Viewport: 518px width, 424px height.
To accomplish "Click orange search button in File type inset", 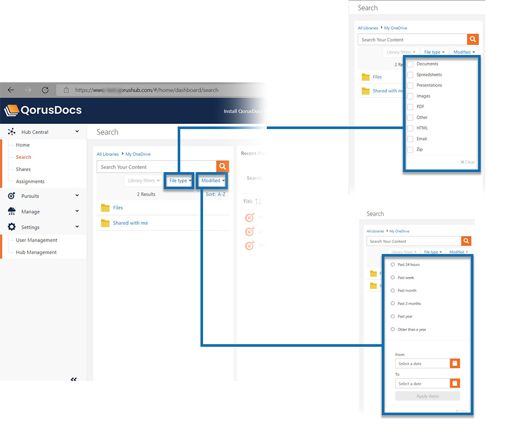I will point(473,39).
